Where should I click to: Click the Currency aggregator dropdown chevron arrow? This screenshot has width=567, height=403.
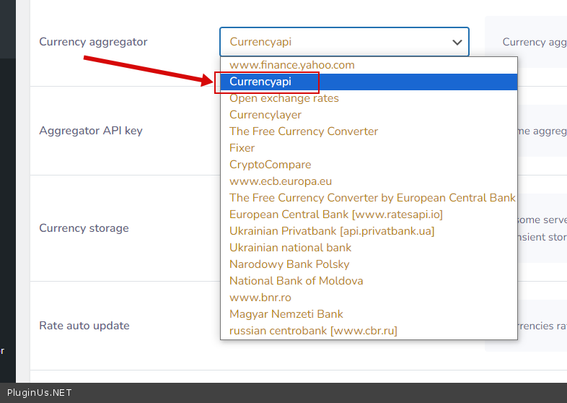(457, 43)
